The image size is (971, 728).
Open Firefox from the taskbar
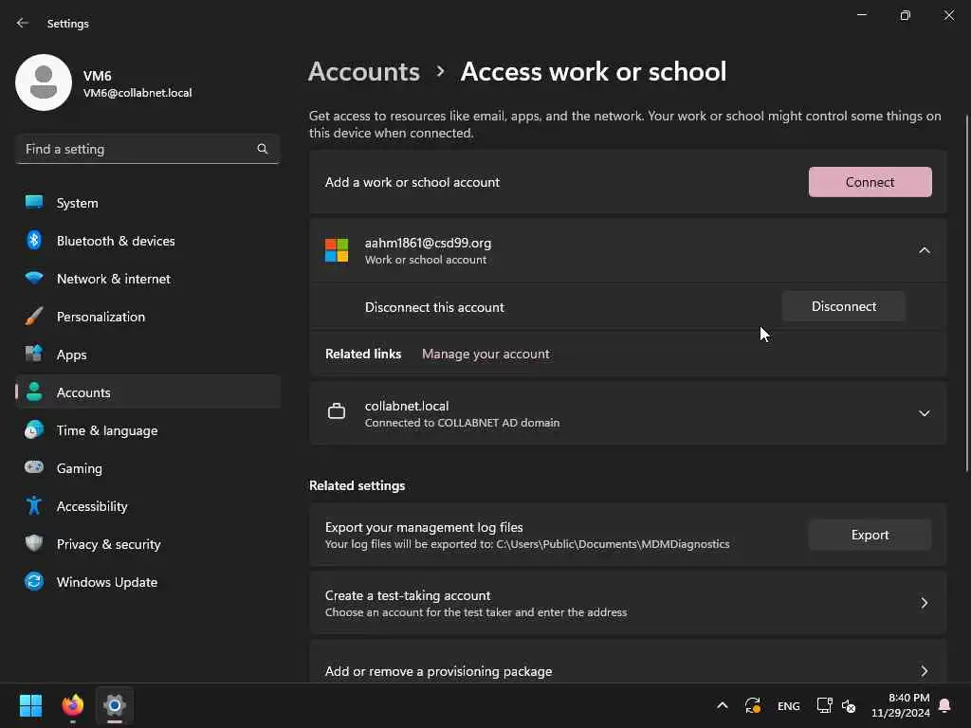[x=73, y=705]
